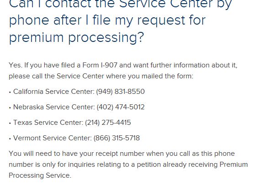Select the Texas Service Center phone number
Screen dimensions: 254x190
pos(108,123)
